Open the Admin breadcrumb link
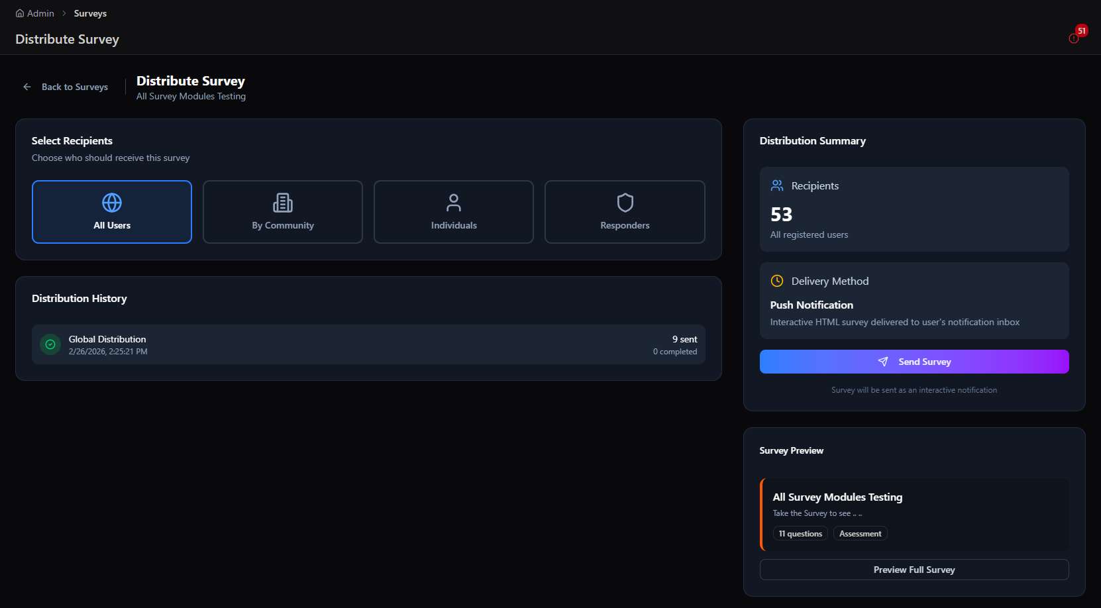This screenshot has height=608, width=1101. pos(40,13)
